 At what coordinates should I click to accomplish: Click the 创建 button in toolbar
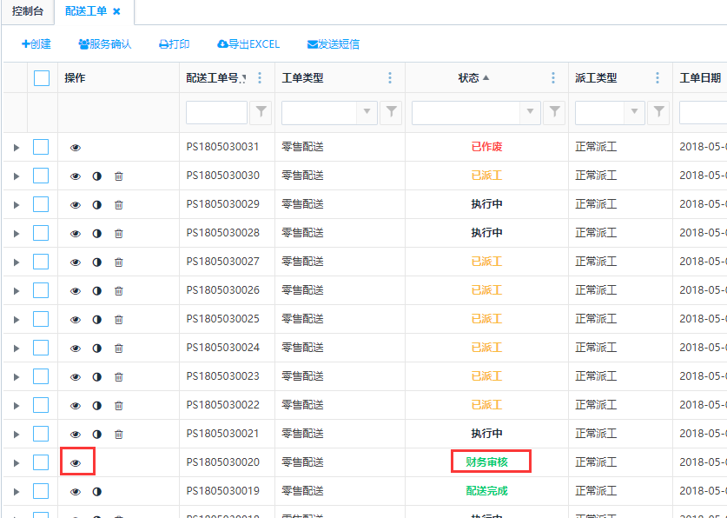(x=36, y=44)
